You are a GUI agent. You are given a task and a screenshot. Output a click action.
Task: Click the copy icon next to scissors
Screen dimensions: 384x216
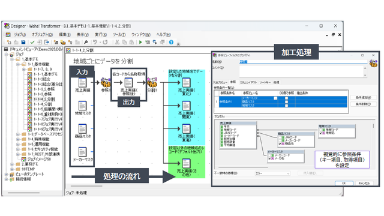124,42
